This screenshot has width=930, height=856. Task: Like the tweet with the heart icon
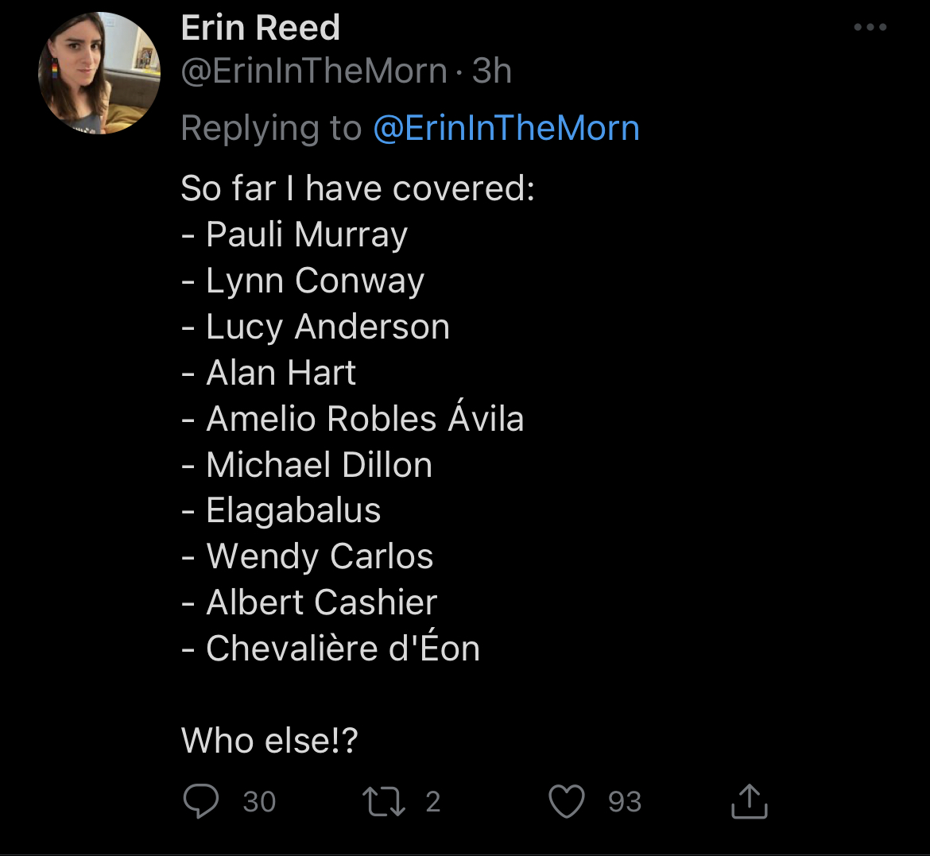coord(567,801)
